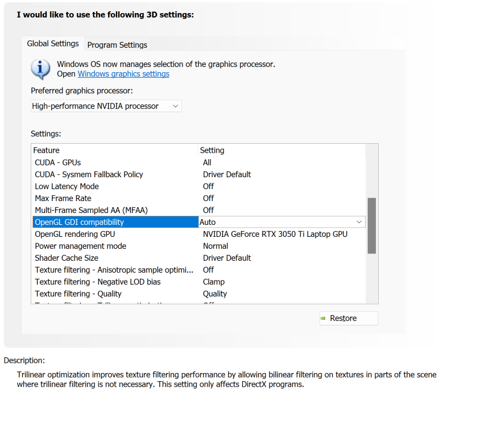Choose the Power management mode row
This screenshot has height=426, width=493.
click(x=80, y=246)
